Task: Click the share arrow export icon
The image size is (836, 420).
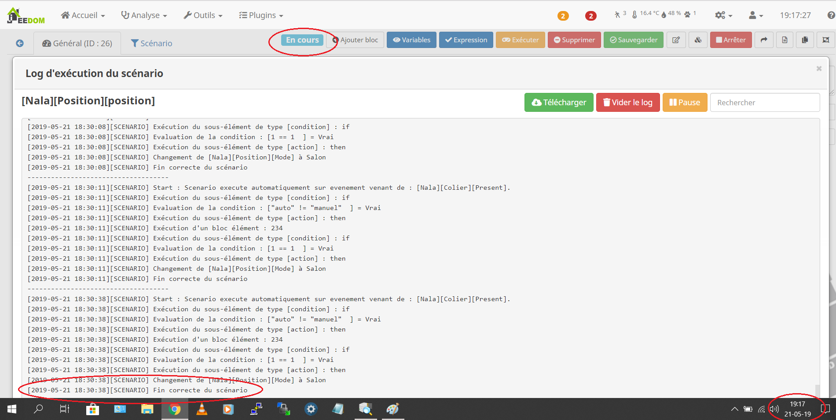Action: click(x=764, y=40)
